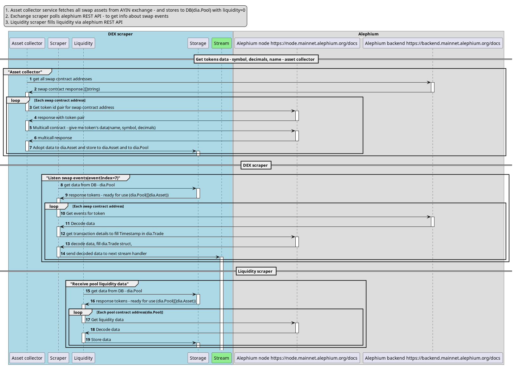Select the "Receive pool liquidity data" group tab

(100, 284)
